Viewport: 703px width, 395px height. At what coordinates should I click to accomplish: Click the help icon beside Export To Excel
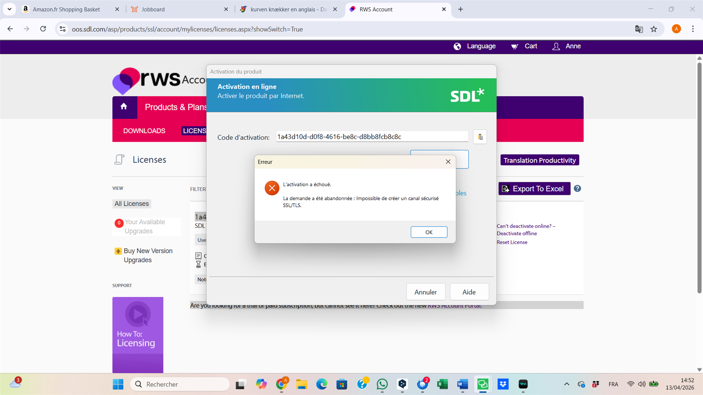[577, 189]
